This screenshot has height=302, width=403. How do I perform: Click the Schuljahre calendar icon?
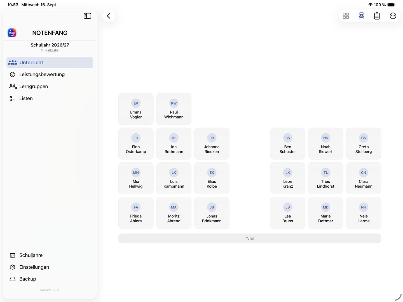[x=13, y=255]
